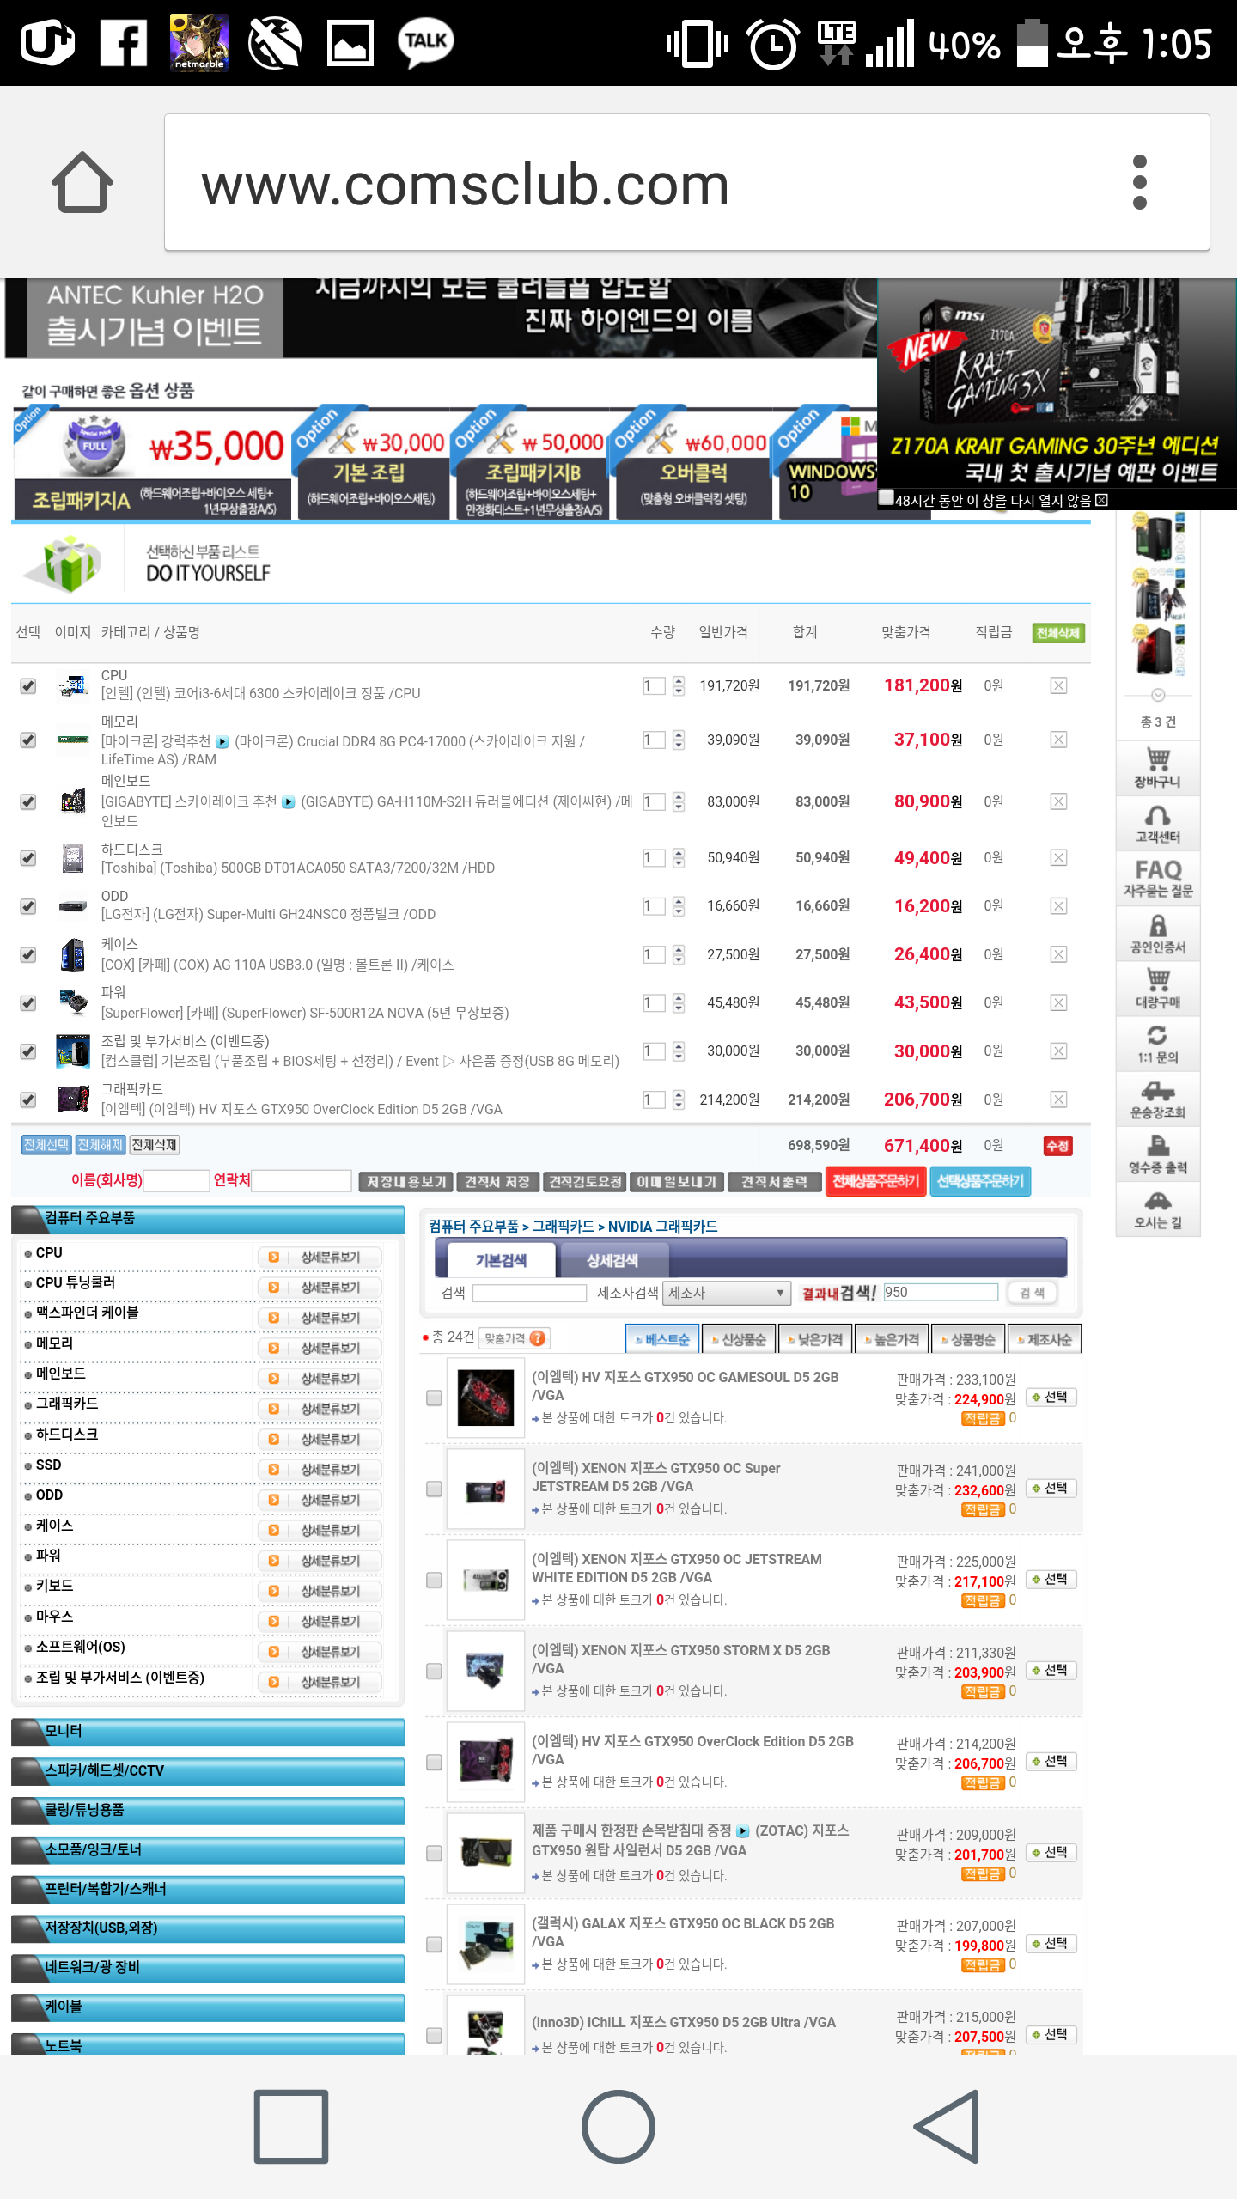
Task: Uncheck the Intel i3 6300 CPU item
Action: 28,685
